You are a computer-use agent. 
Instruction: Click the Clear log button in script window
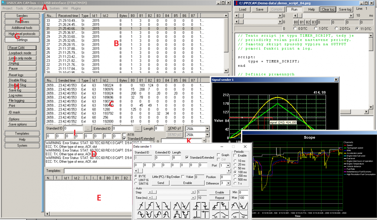[328, 9]
